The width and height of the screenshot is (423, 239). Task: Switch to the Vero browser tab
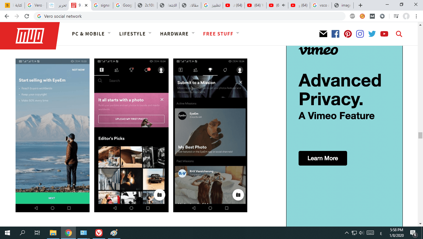pyautogui.click(x=35, y=5)
